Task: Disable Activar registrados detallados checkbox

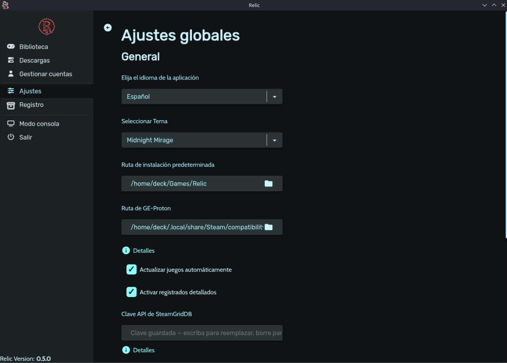Action: (131, 292)
